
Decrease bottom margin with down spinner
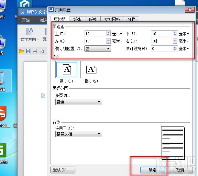pyautogui.click(x=175, y=35)
